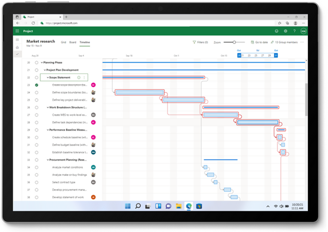This screenshot has height=232, width=328.
Task: Click Go to date button
Action: 259,42
